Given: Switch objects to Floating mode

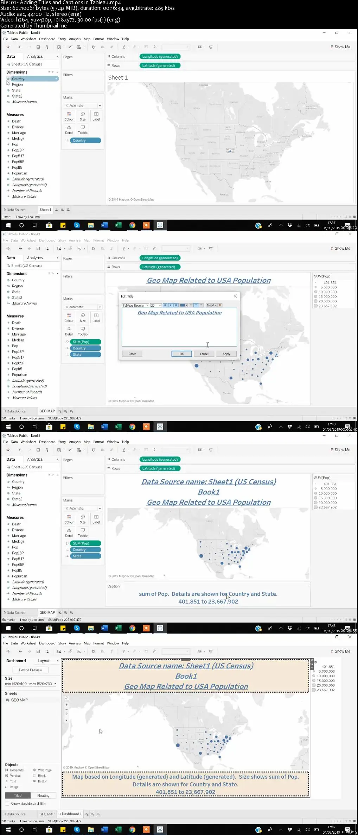Looking at the screenshot, I should [x=44, y=796].
